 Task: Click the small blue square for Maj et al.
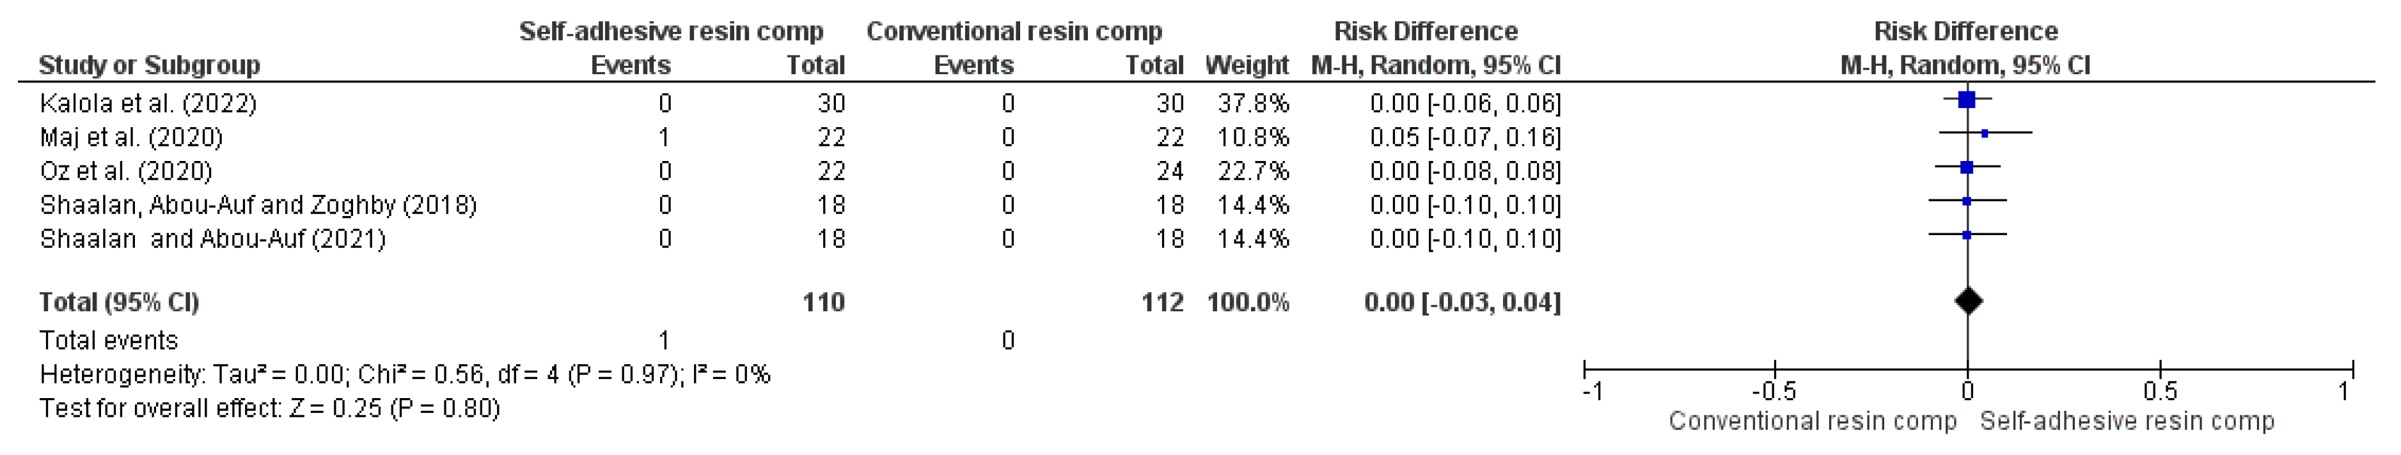click(x=1985, y=134)
